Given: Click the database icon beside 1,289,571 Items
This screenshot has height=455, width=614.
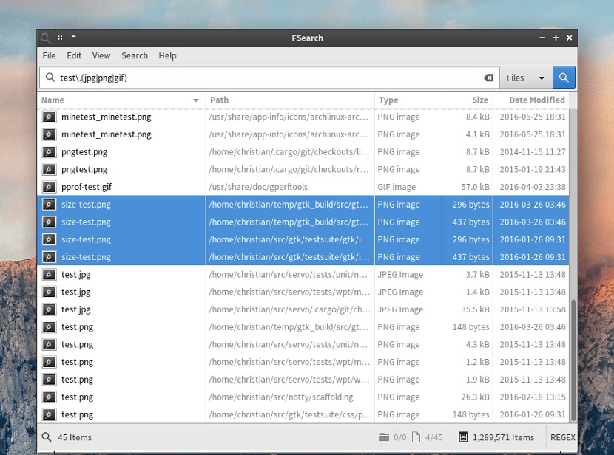Looking at the screenshot, I should (463, 437).
